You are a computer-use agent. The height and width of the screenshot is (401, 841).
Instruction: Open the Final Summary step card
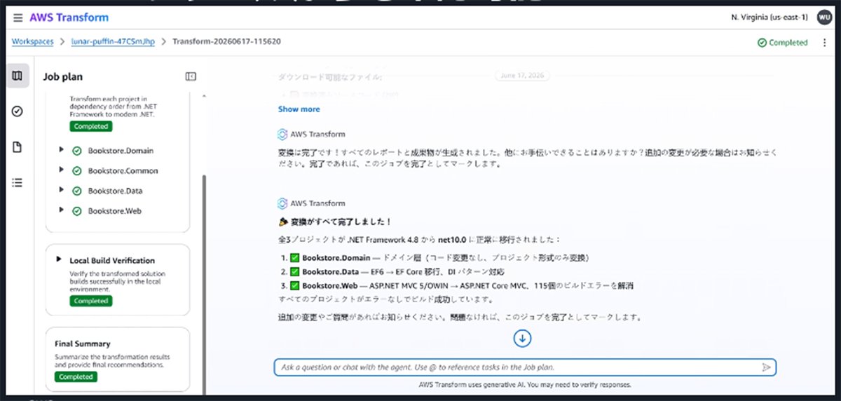(x=118, y=360)
